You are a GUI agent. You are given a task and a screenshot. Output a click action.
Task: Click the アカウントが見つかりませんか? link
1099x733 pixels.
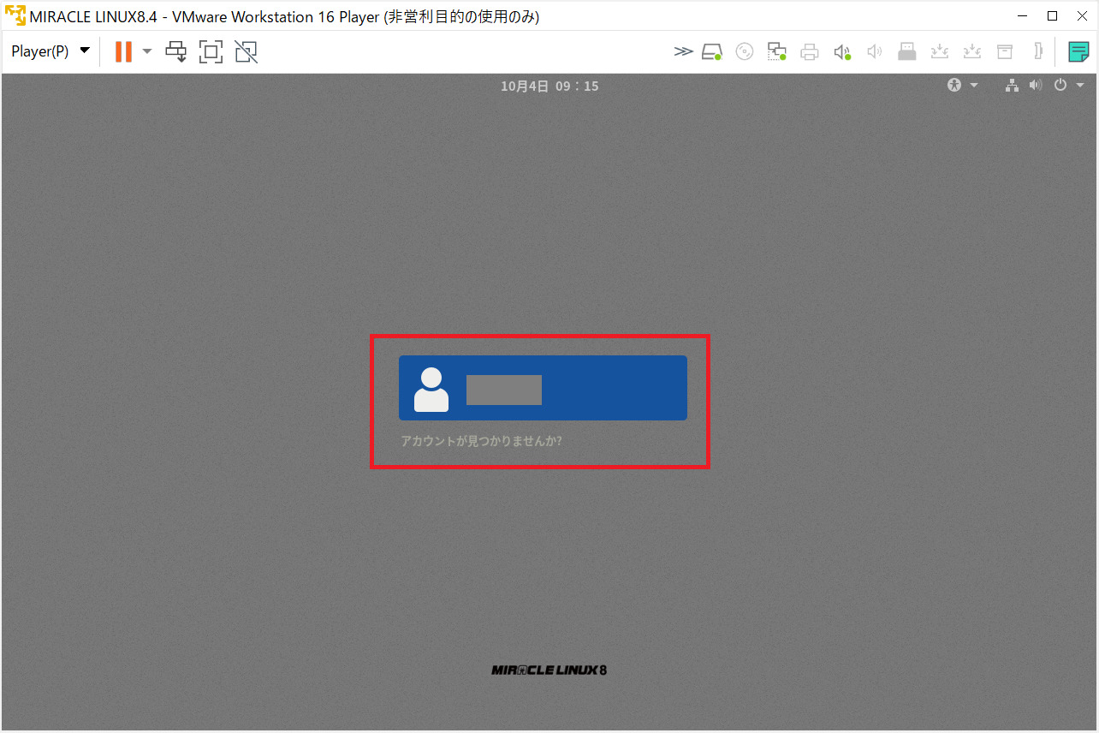pos(481,442)
